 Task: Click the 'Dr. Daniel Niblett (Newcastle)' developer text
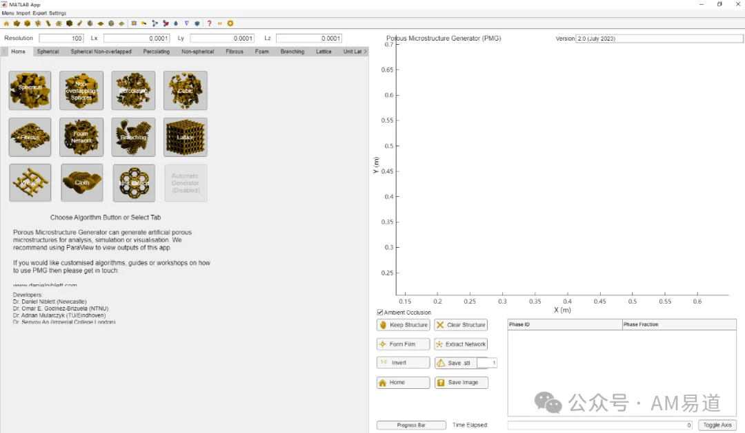50,301
